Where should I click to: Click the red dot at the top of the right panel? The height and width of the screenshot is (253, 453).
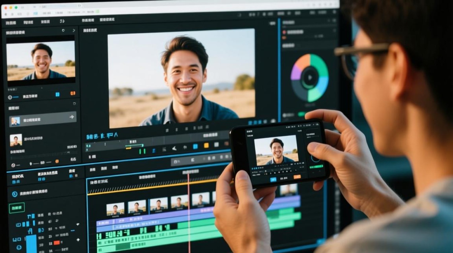click(284, 32)
